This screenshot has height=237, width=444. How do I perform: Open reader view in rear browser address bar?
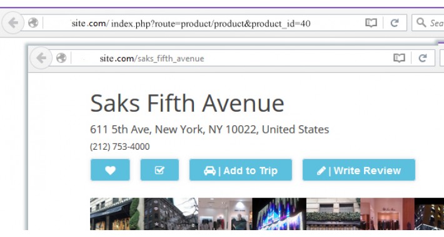(371, 23)
